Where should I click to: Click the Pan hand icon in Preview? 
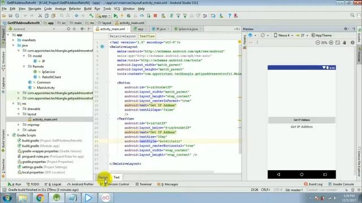[344, 43]
